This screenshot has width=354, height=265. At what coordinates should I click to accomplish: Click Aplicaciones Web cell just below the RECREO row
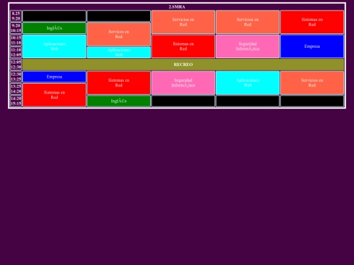(x=248, y=82)
